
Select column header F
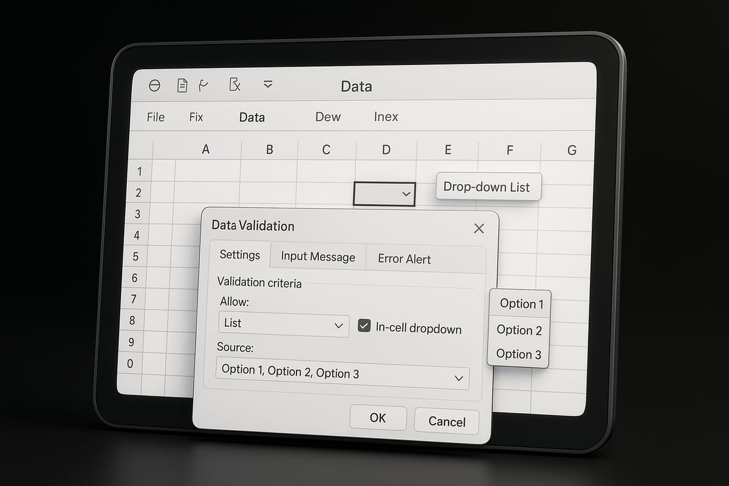click(x=509, y=149)
